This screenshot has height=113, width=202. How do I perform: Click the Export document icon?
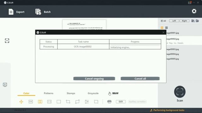pyautogui.click(x=11, y=12)
